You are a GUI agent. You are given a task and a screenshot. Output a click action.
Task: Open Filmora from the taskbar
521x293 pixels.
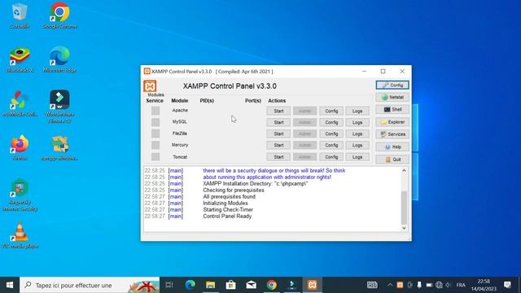[291, 285]
